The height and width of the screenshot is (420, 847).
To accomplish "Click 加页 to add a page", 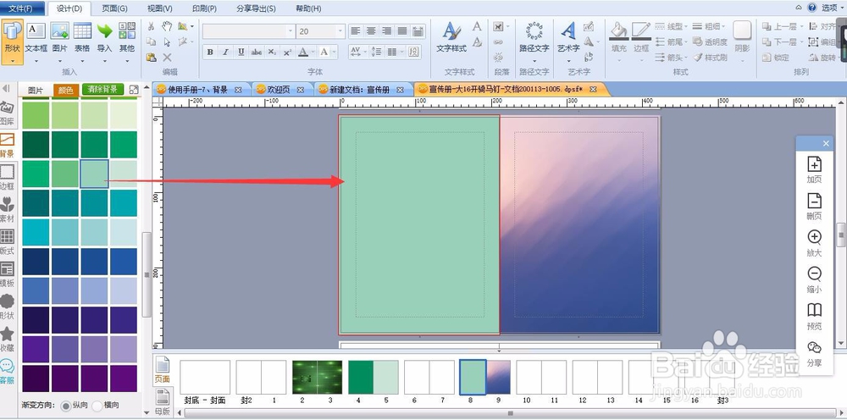I will [x=814, y=169].
